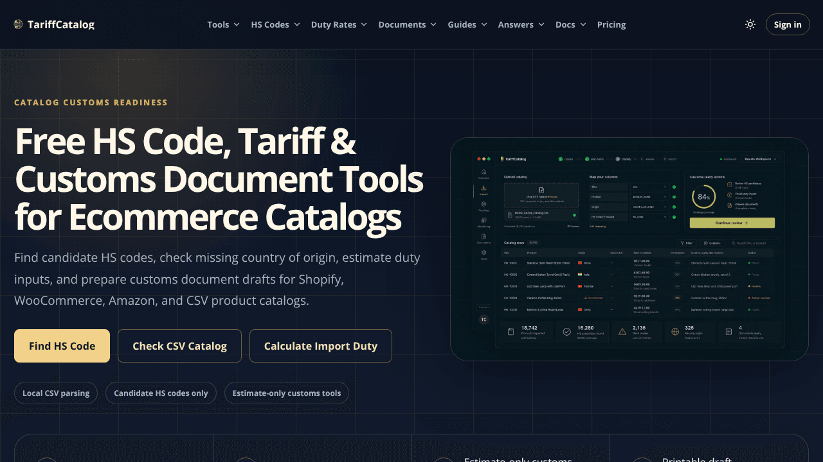The height and width of the screenshot is (462, 823).
Task: Click the Local CSV parsing chip
Action: pyautogui.click(x=56, y=393)
